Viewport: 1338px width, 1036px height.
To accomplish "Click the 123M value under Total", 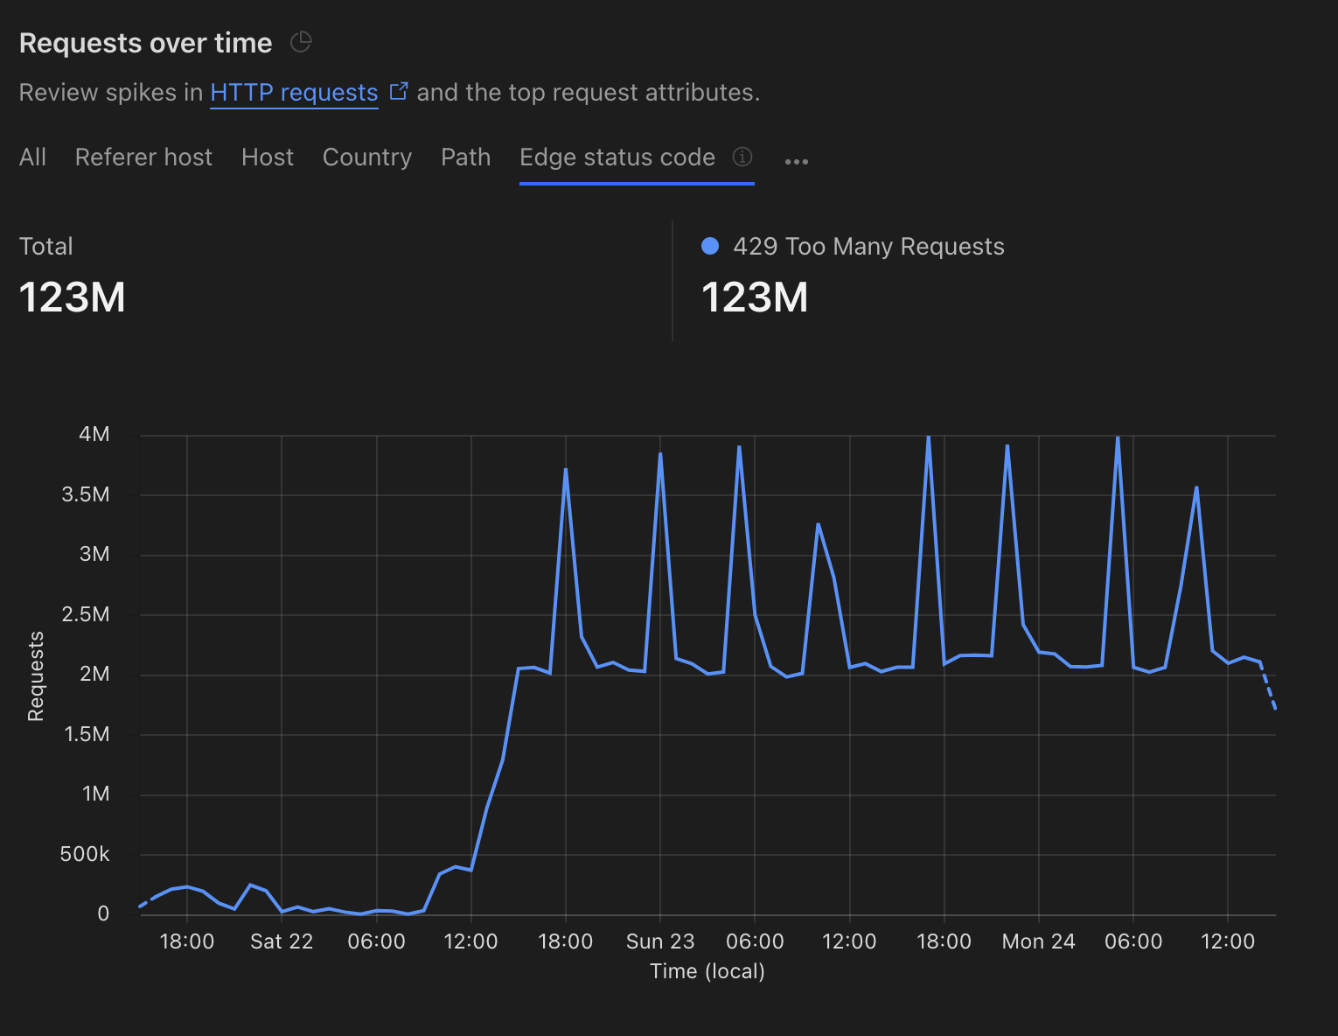I will click(x=73, y=297).
